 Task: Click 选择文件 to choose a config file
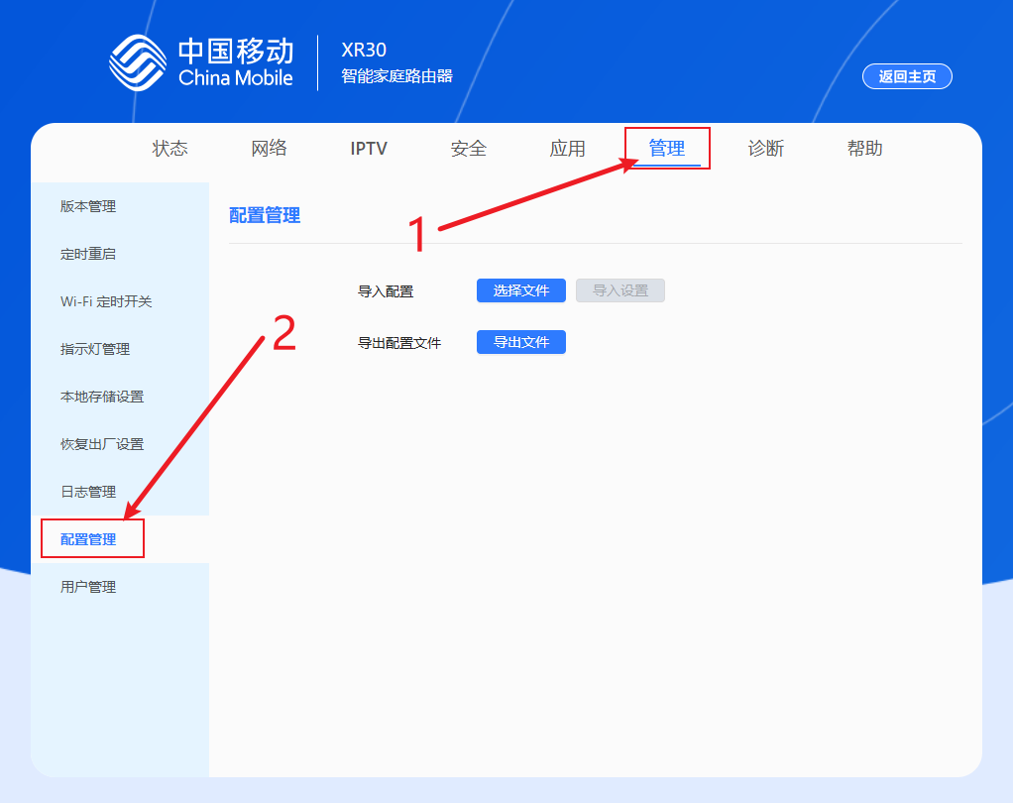[x=520, y=289]
